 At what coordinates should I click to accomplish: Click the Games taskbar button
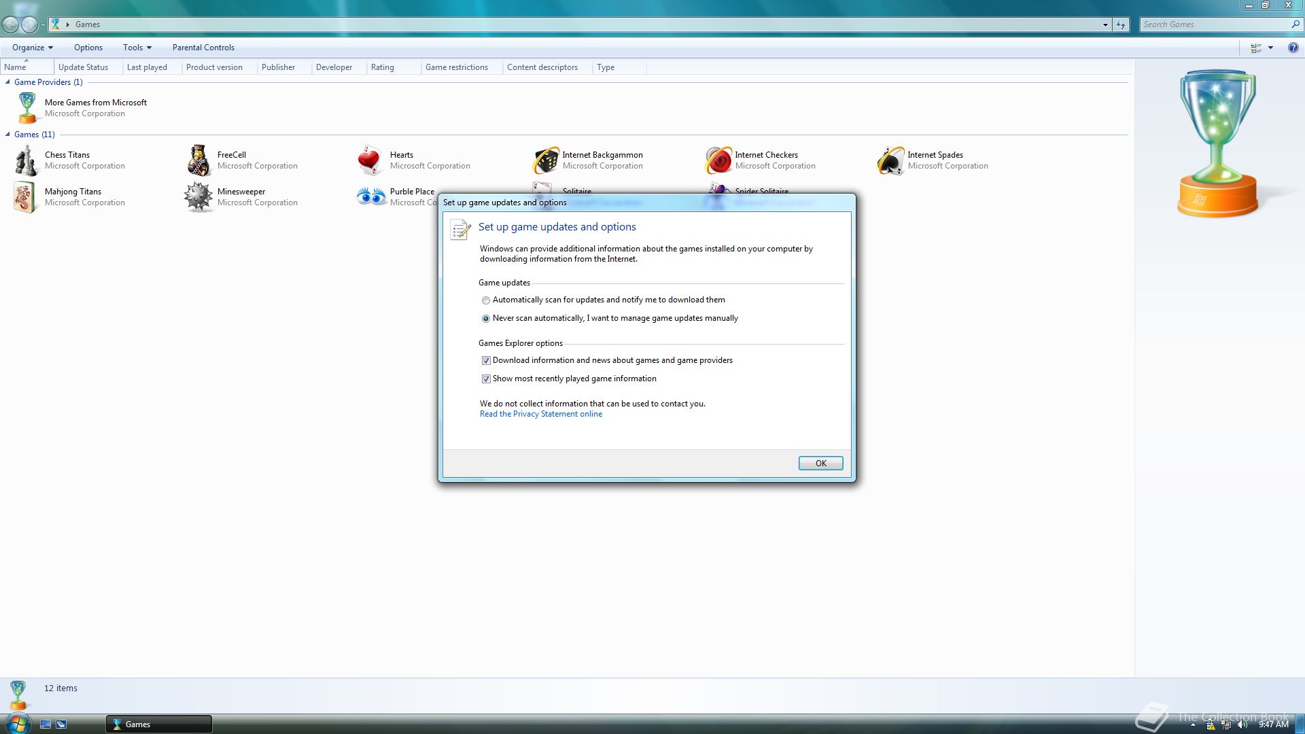pos(159,724)
